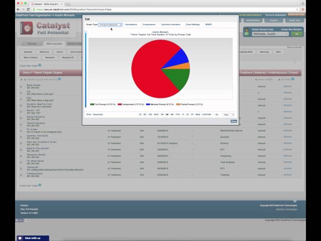Open Actions menu for TA: Wash Hands row
321x241 pixels.
point(287,162)
